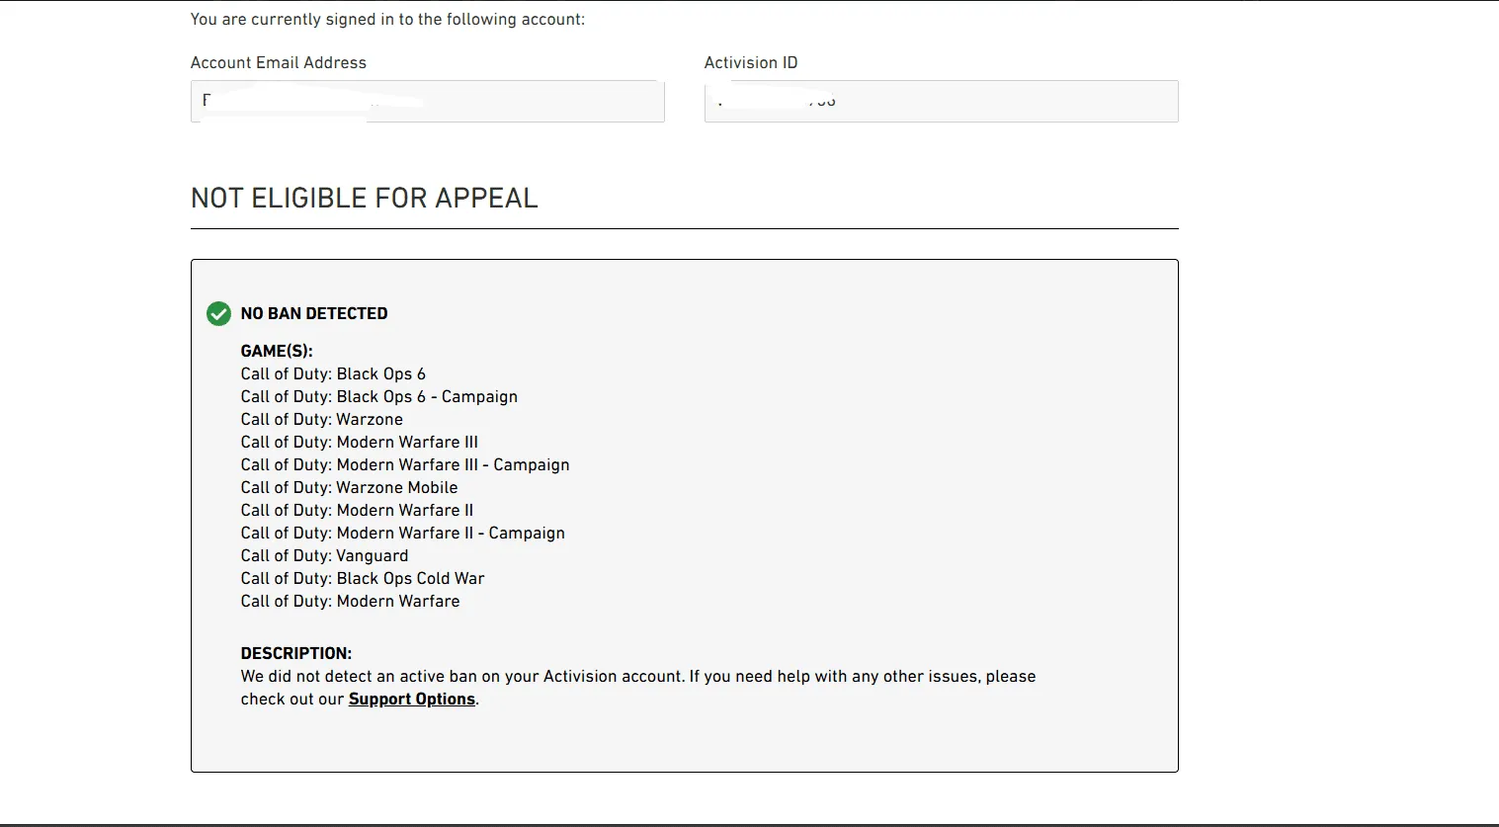1499x827 pixels.
Task: Click the DESCRIPTION label
Action: pyautogui.click(x=295, y=653)
